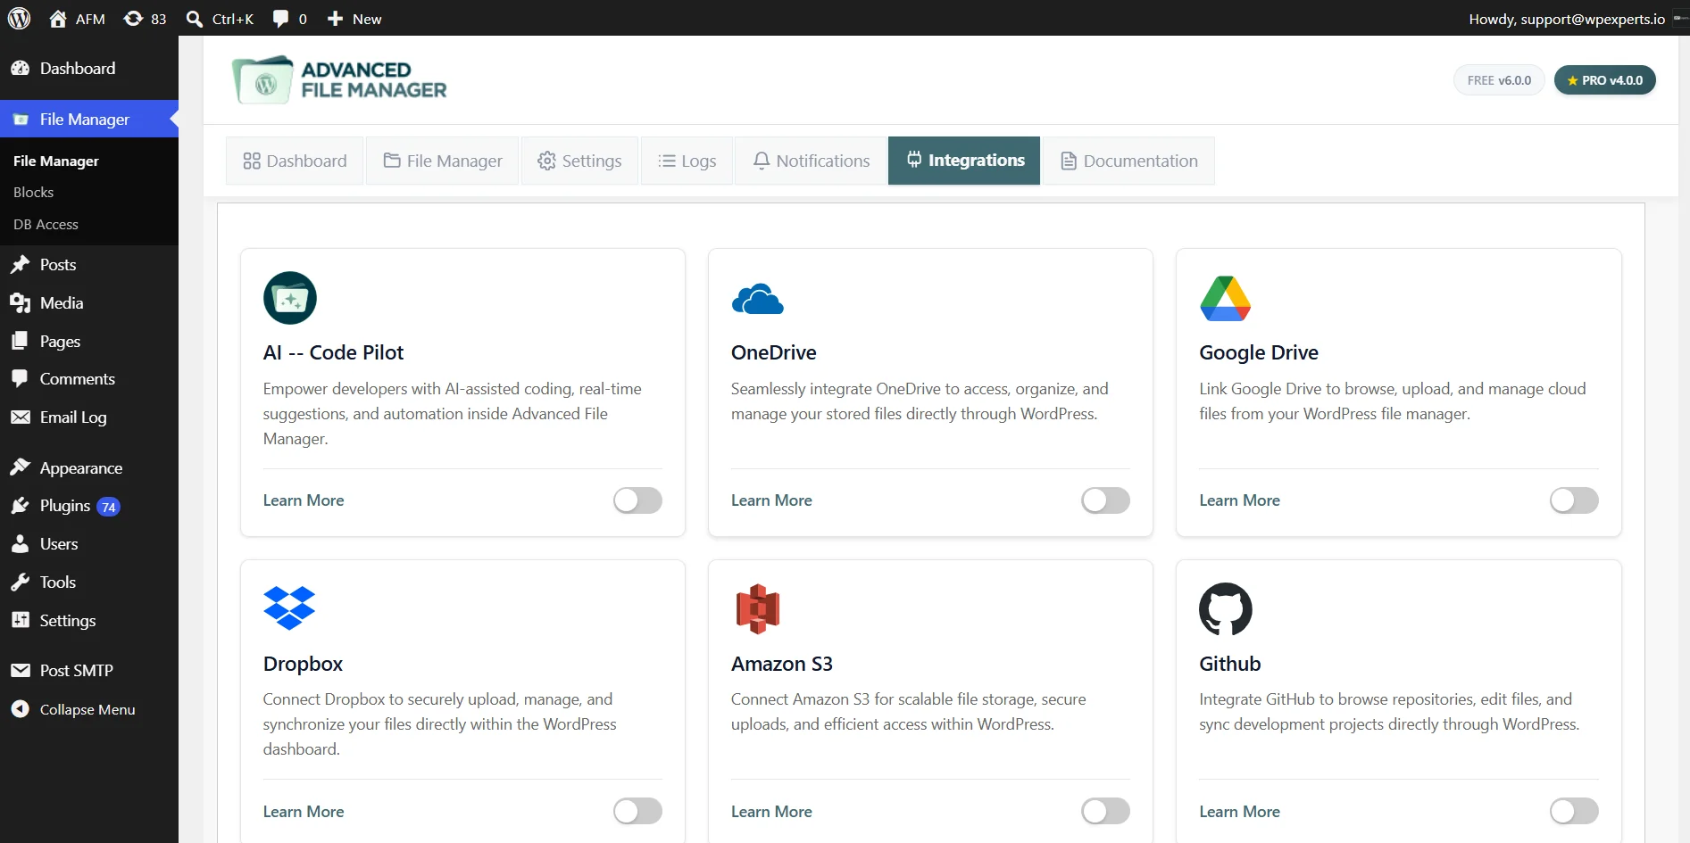Go to Email Log in sidebar

coord(89,417)
